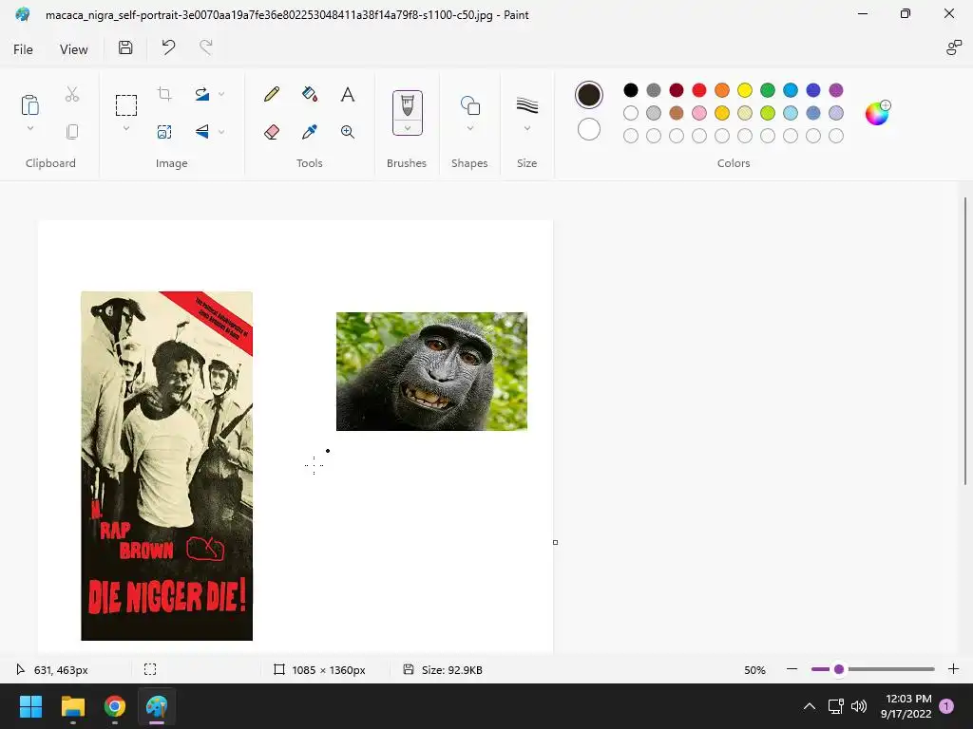Expand the Shapes gallery chevron

[469, 128]
